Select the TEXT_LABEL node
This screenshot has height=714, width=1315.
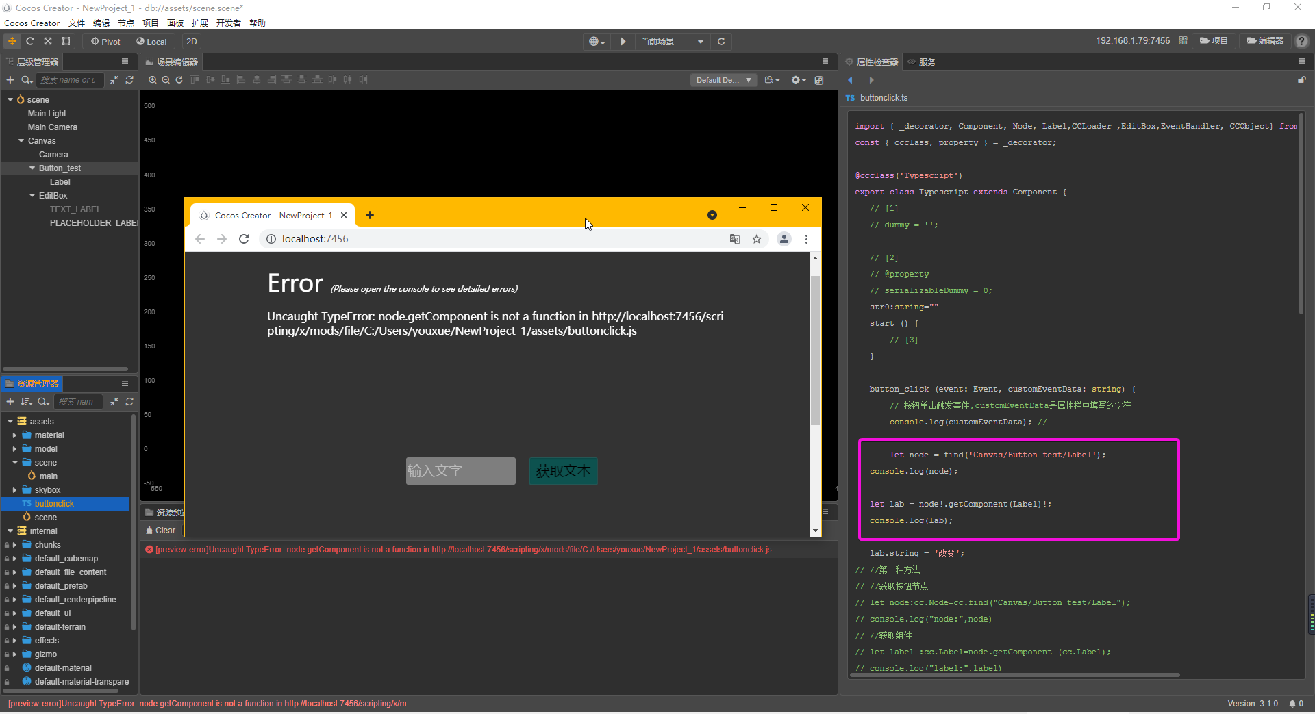point(75,209)
